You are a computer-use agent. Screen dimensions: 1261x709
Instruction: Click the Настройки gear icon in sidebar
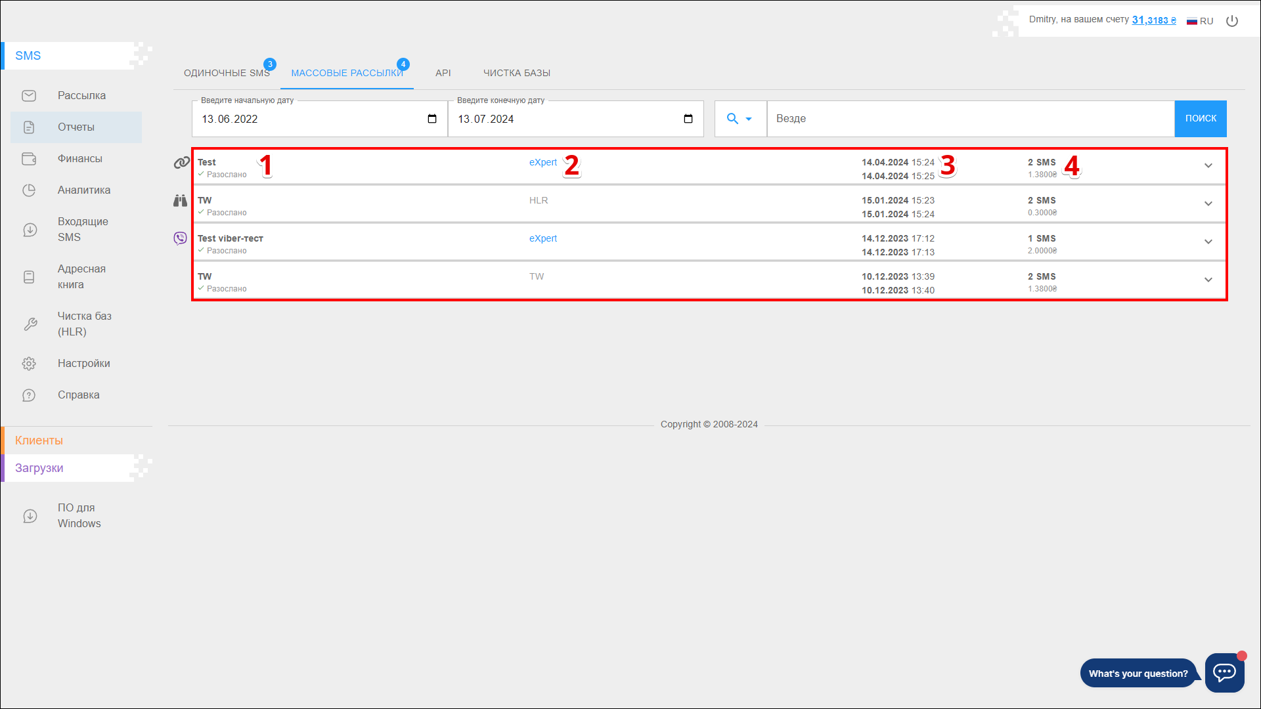(29, 364)
